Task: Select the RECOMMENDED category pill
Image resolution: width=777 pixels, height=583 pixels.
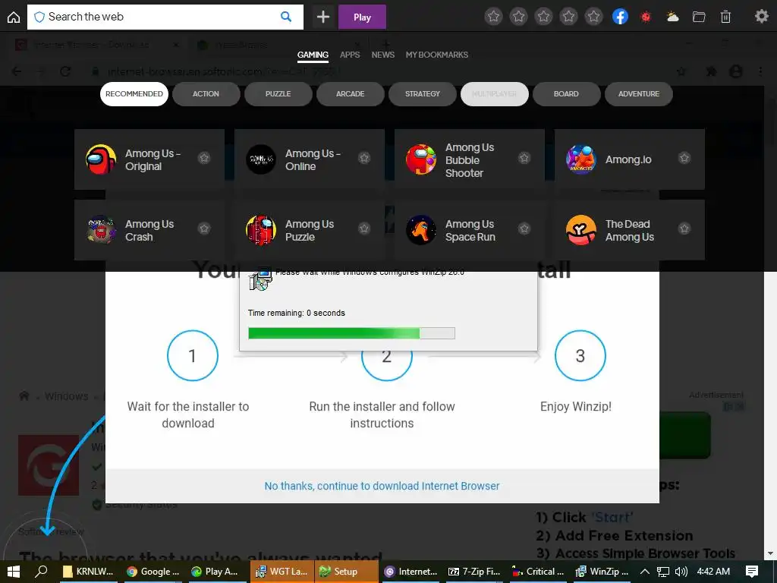Action: pos(134,94)
